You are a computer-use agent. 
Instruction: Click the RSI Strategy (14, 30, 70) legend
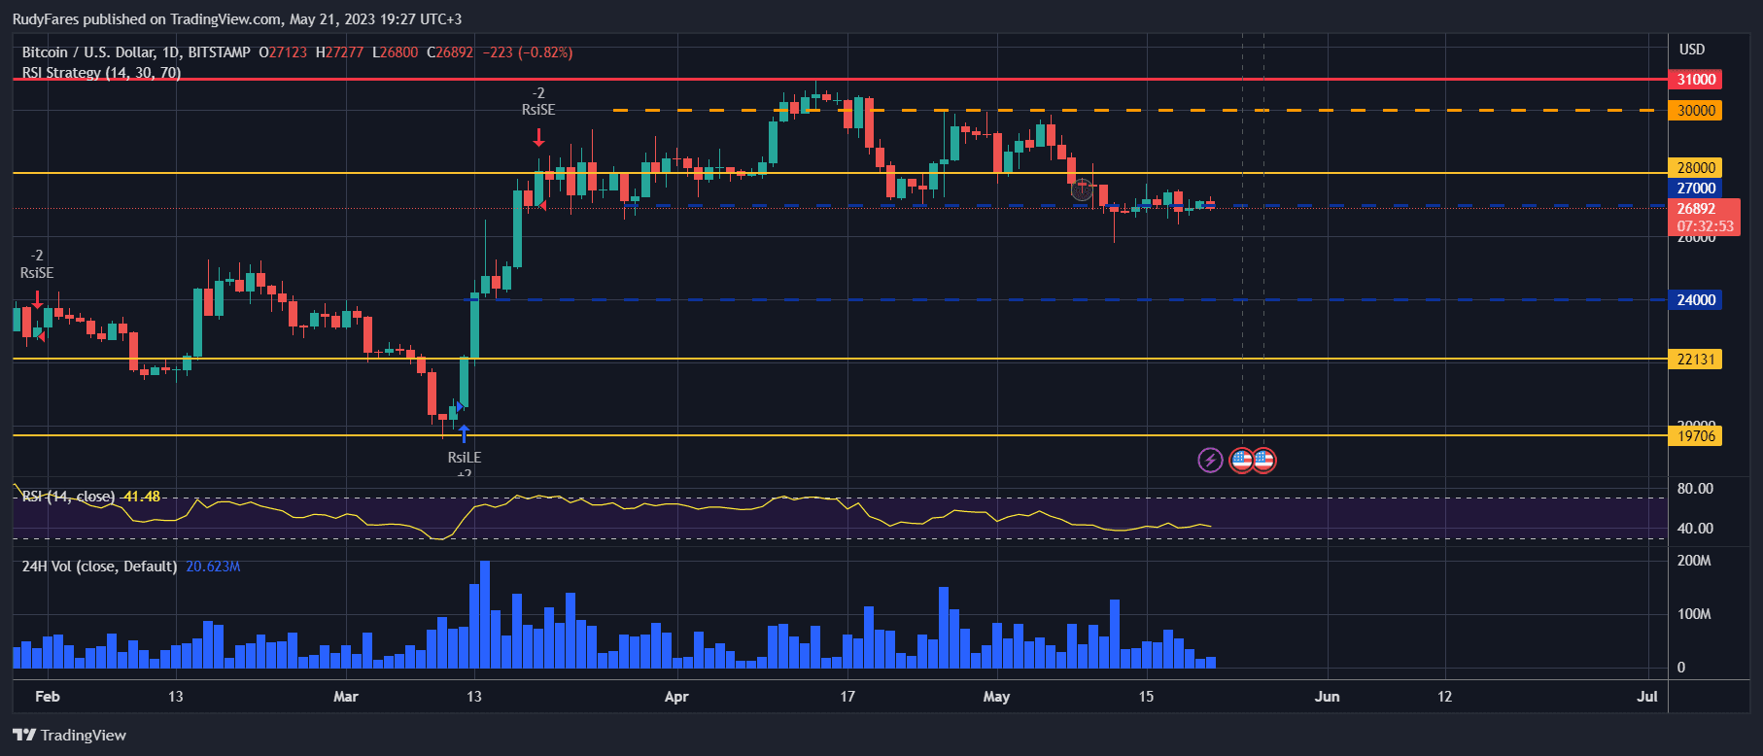(x=102, y=73)
